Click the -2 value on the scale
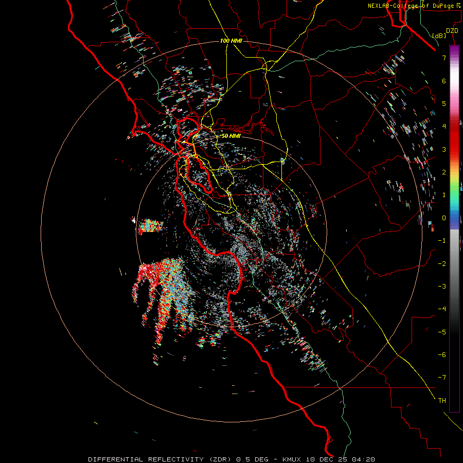463x463 pixels. [442, 264]
